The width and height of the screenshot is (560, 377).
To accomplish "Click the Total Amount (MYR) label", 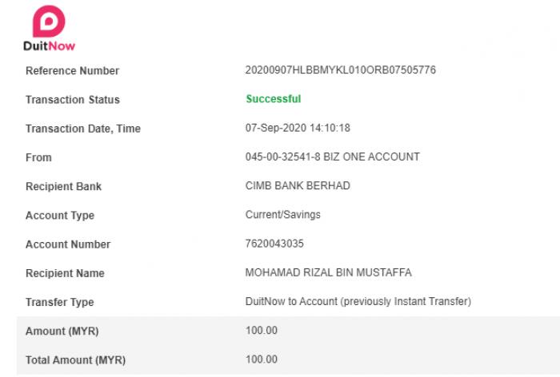I will tap(75, 360).
